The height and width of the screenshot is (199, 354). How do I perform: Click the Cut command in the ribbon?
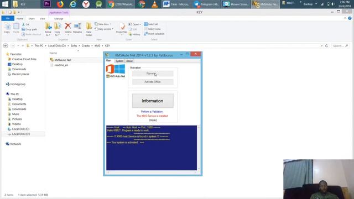tap(25, 24)
